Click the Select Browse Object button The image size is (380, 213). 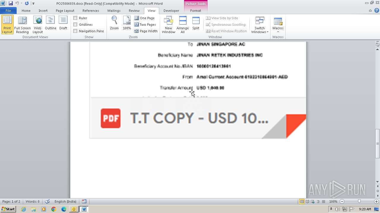[x=378, y=191]
